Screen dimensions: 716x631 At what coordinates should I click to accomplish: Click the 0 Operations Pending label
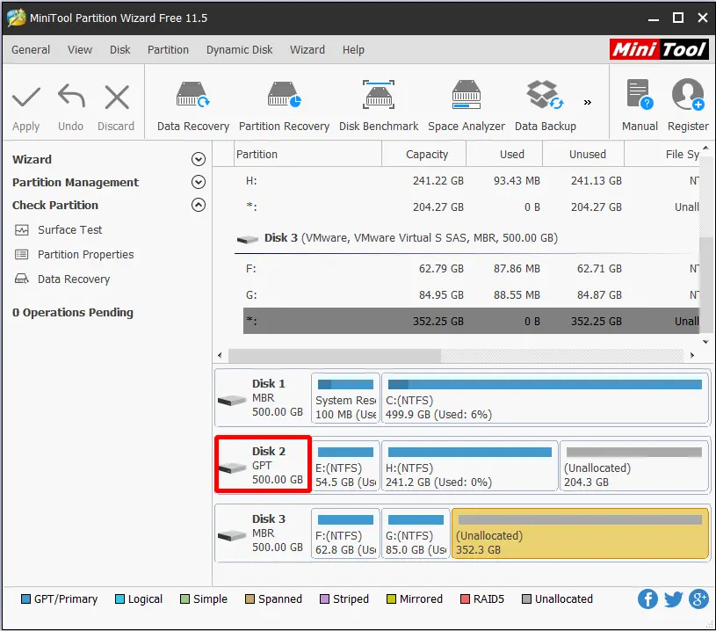point(73,313)
